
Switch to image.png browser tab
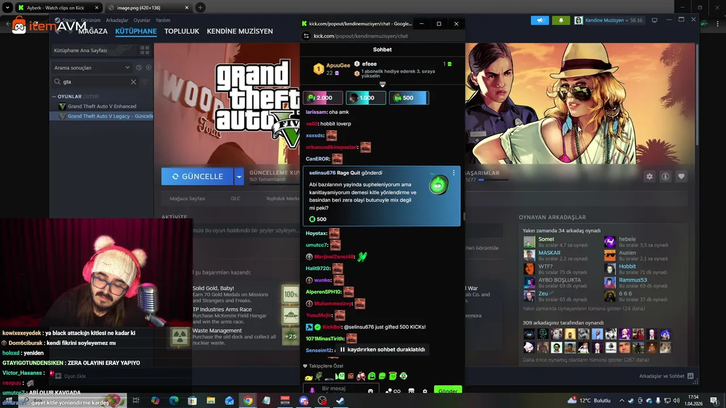149,8
